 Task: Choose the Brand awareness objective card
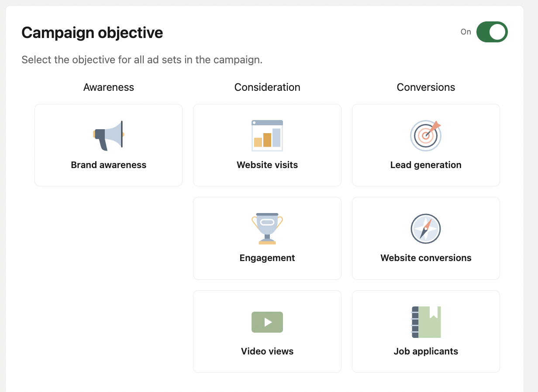(108, 145)
